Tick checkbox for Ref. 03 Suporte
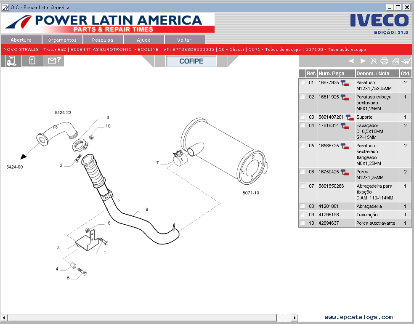Image resolution: width=414 pixels, height=324 pixels. (303, 117)
